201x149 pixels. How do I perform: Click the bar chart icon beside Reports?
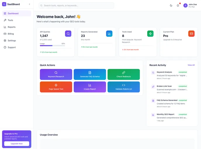5,27
